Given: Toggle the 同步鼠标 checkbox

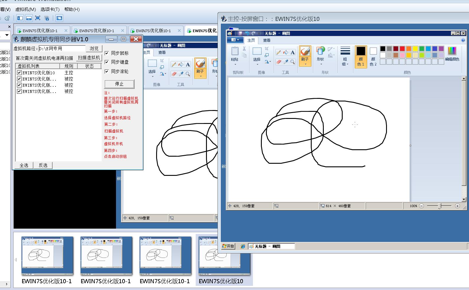Looking at the screenshot, I should pos(107,53).
